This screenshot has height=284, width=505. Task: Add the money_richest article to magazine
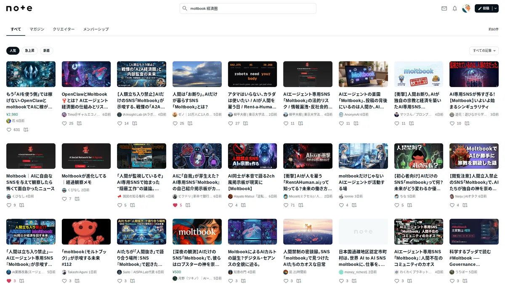pyautogui.click(x=354, y=281)
